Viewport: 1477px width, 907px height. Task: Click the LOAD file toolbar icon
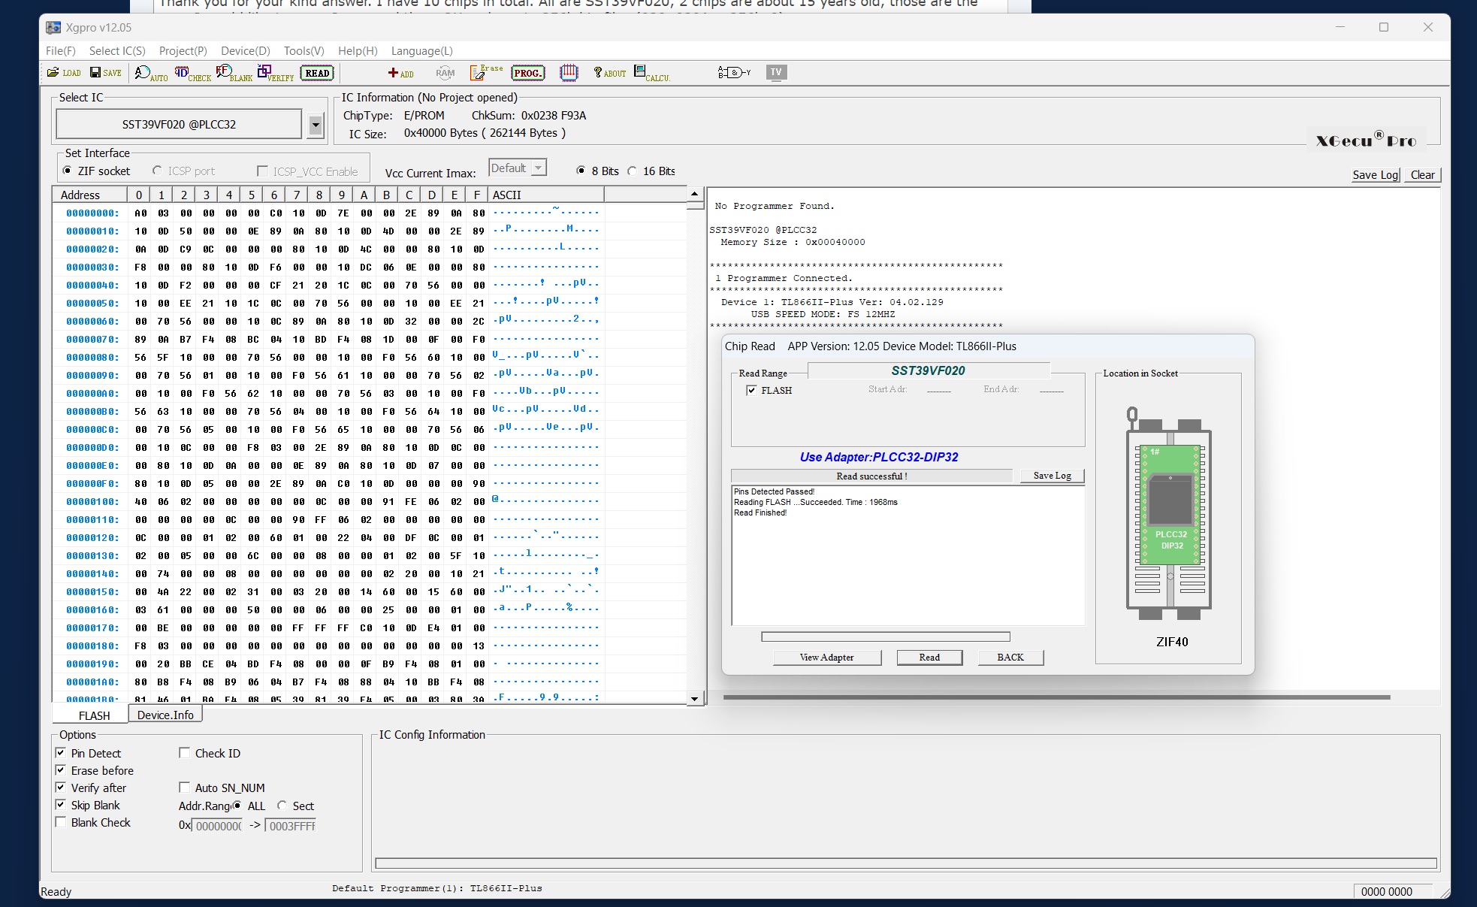[63, 72]
